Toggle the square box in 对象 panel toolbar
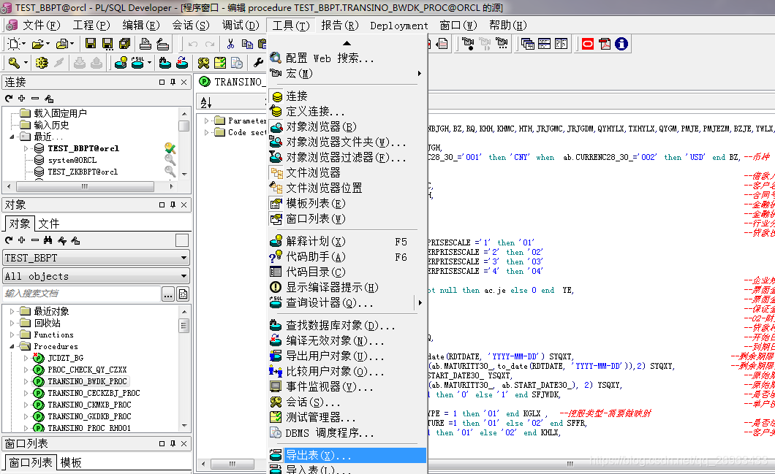 [182, 240]
